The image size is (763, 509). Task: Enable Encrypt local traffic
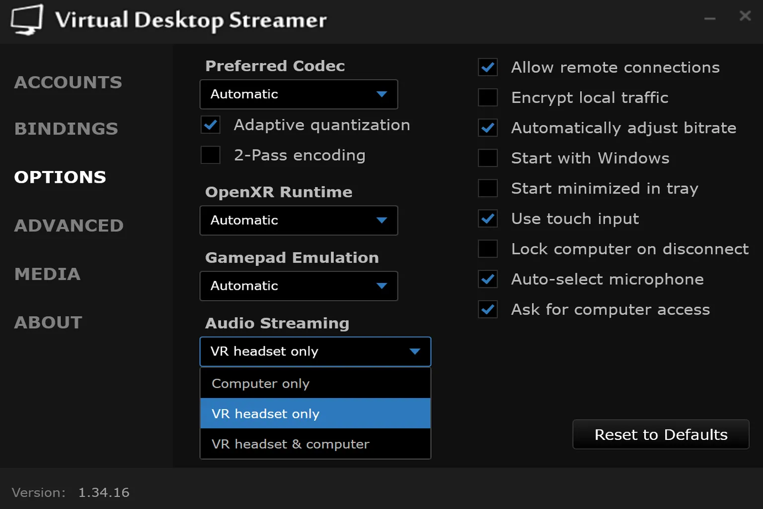click(488, 97)
